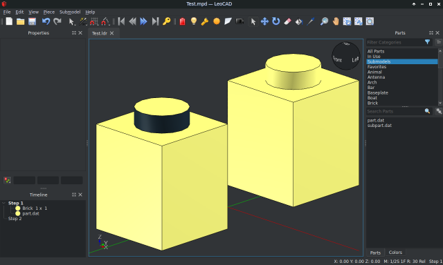Go to previous step
The width and height of the screenshot is (443, 265).
132,21
